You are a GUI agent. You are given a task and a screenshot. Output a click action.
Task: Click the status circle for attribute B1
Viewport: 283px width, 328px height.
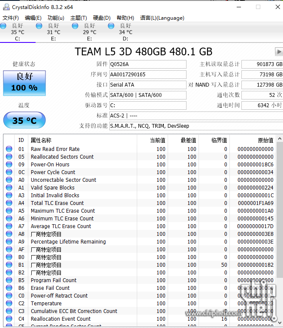click(9, 265)
